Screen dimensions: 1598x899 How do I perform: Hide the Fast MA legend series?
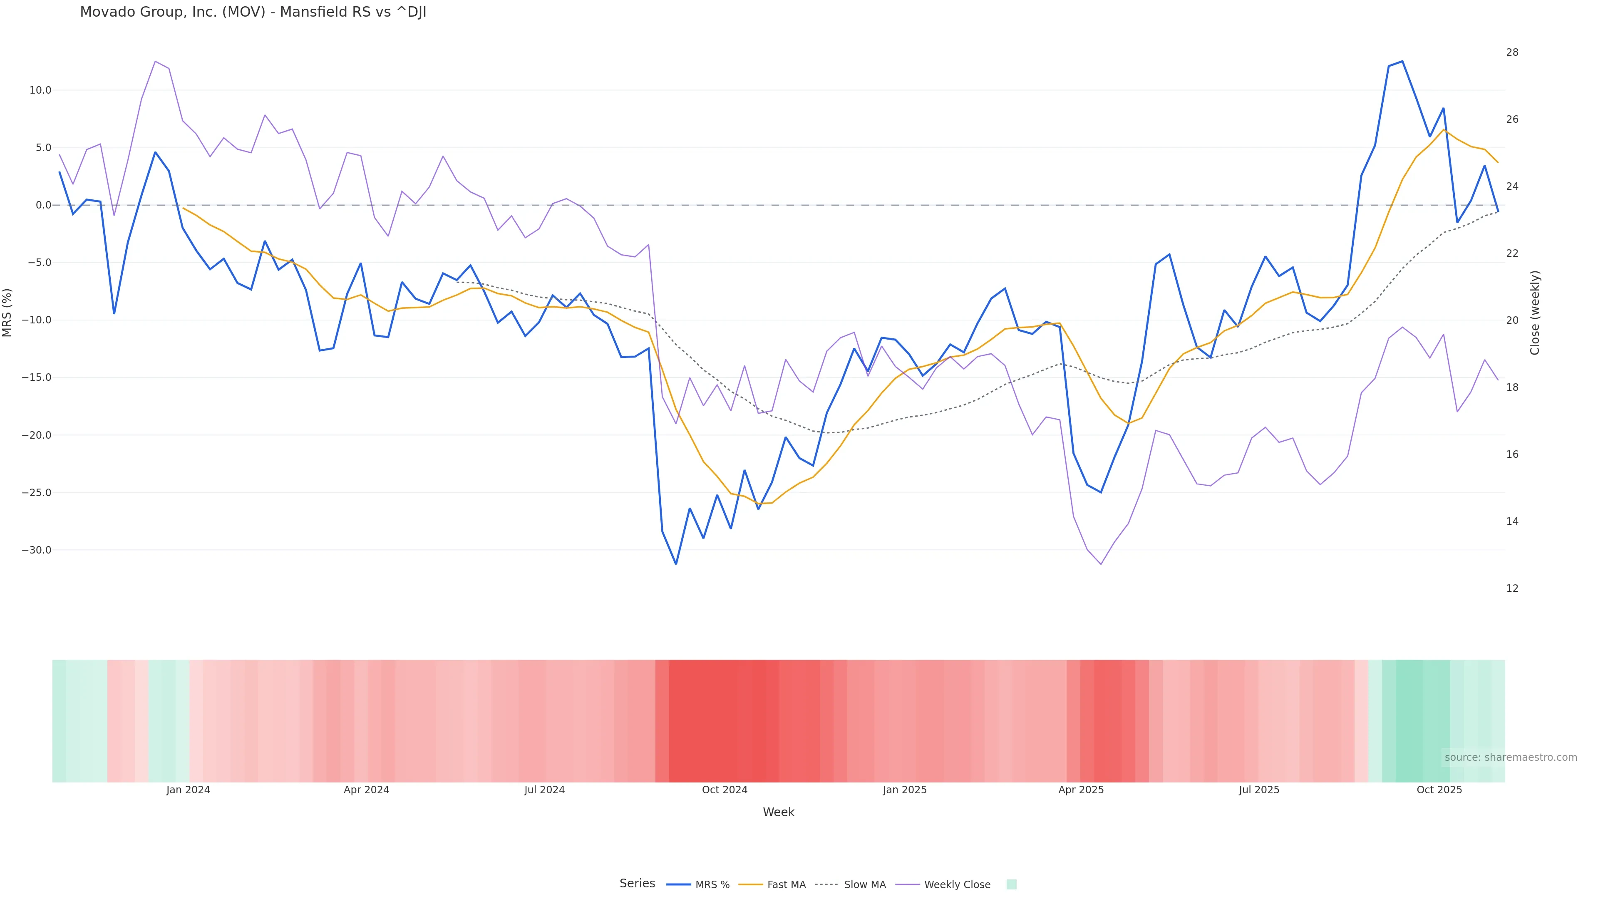(x=772, y=885)
